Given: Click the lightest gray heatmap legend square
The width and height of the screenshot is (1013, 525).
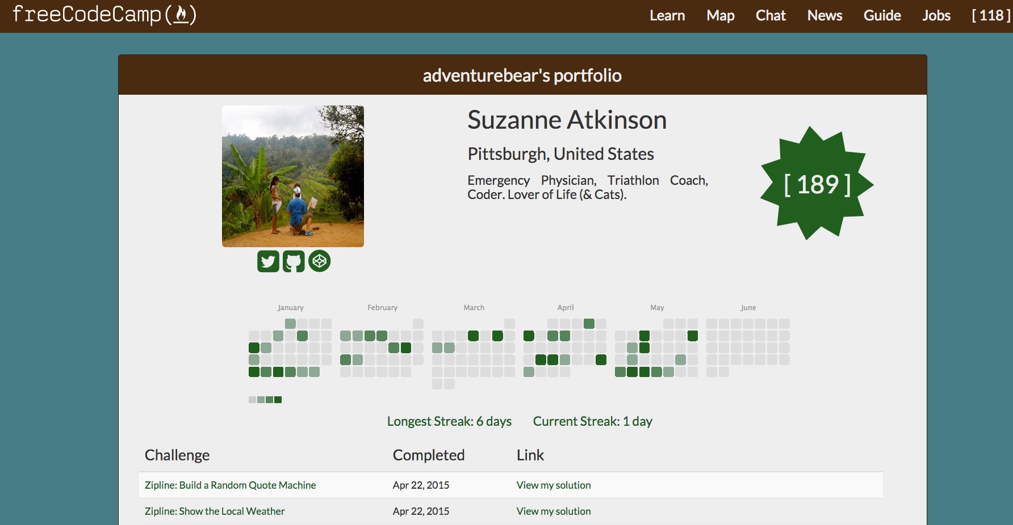Looking at the screenshot, I should tap(252, 400).
